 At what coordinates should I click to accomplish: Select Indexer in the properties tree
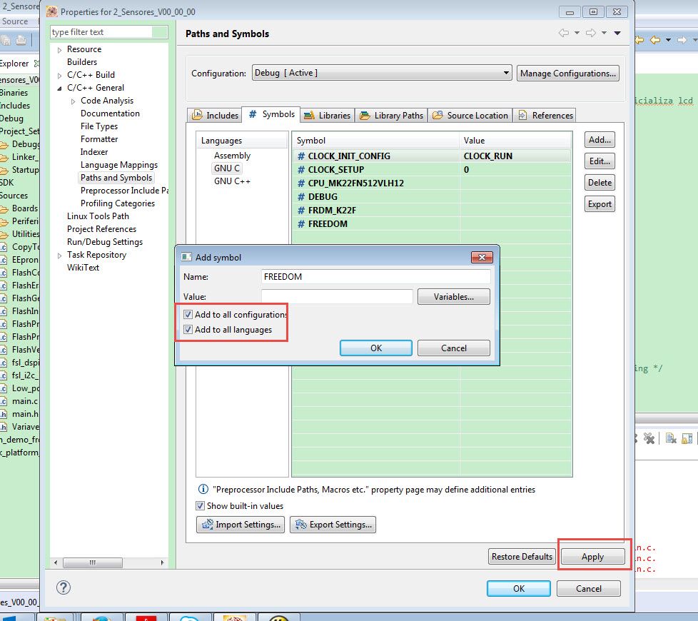pyautogui.click(x=94, y=152)
